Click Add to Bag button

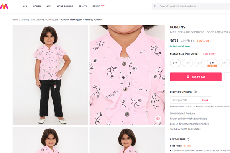(195, 77)
